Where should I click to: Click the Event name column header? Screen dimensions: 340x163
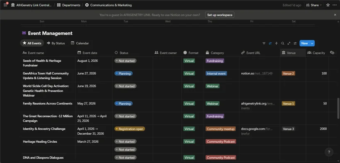pos(49,53)
